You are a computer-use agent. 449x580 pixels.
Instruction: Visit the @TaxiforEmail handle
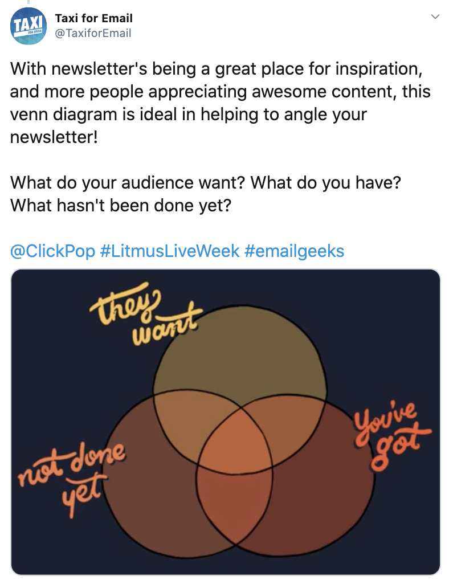coord(93,33)
